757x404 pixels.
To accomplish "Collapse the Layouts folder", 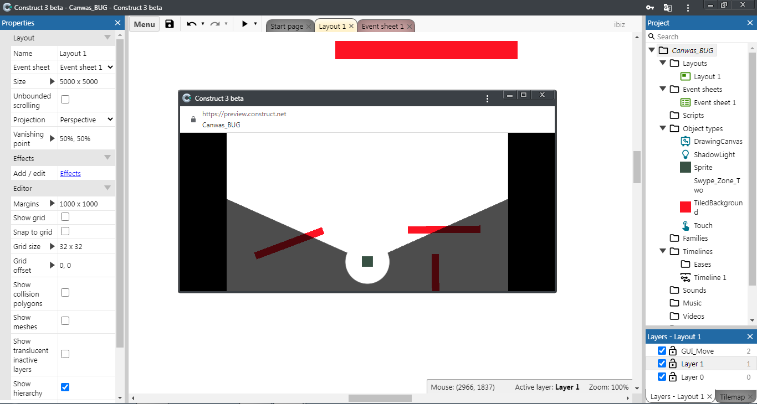I will (x=663, y=63).
